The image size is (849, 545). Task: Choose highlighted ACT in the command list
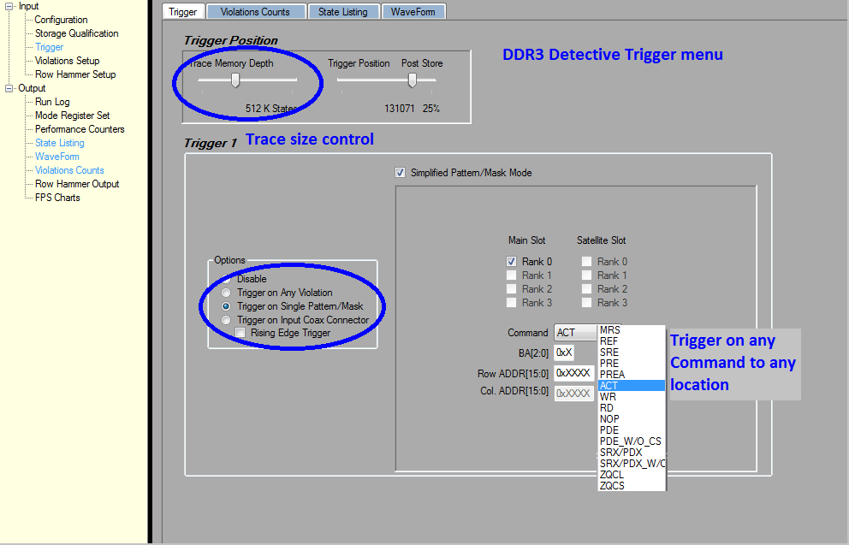tap(632, 385)
